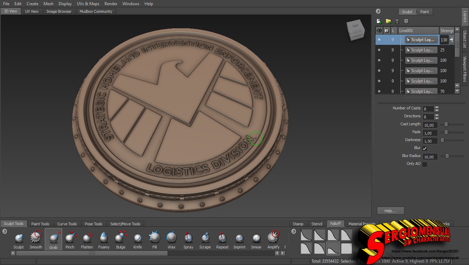Open the falloff tray arrow menu
469x265 pixels.
pyautogui.click(x=293, y=231)
